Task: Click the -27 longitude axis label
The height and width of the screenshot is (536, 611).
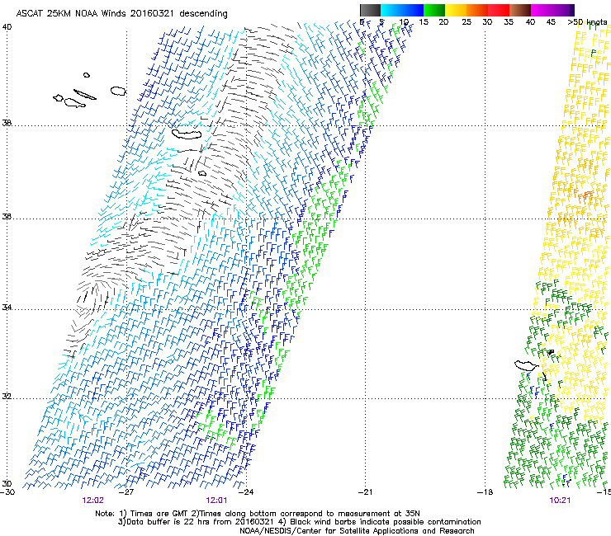Action: tap(126, 492)
